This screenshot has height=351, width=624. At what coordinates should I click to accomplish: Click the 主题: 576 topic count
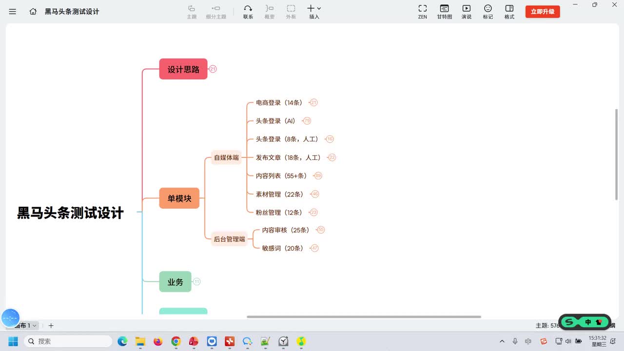coord(547,326)
